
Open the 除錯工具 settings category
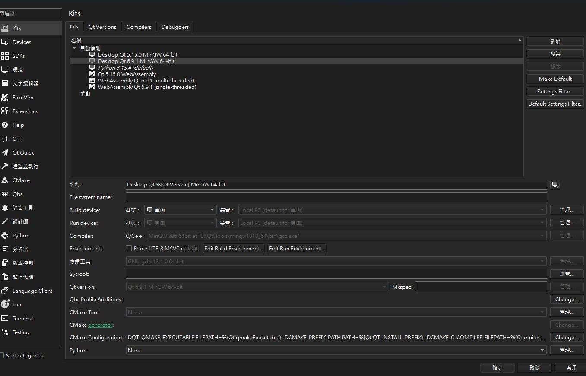click(x=31, y=208)
